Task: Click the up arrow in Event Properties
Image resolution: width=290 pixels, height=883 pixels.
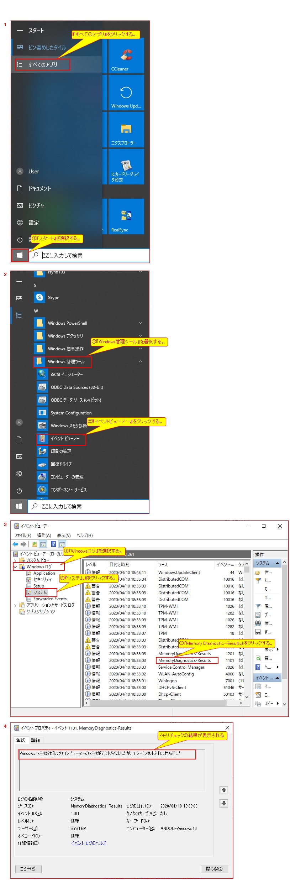Action: [224, 790]
